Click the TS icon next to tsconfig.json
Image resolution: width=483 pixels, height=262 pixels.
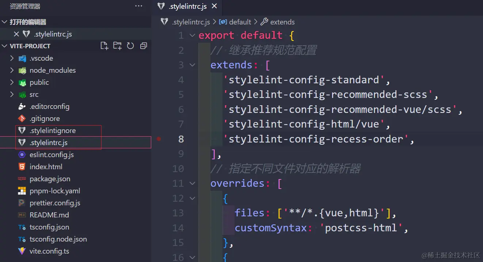[x=21, y=227]
